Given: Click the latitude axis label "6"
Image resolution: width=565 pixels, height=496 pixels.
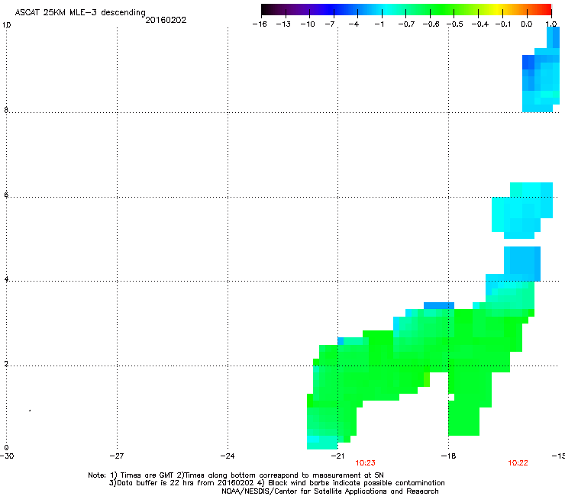Looking at the screenshot, I should coord(6,195).
